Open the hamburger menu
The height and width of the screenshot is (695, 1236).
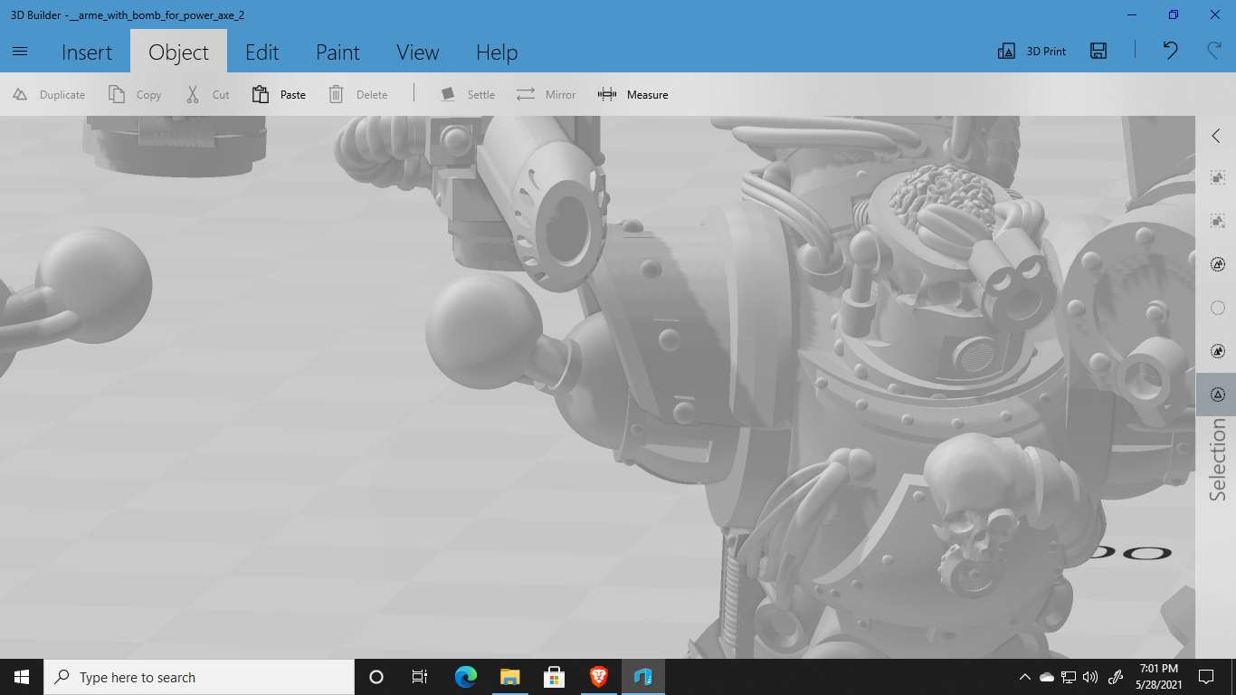[x=20, y=52]
